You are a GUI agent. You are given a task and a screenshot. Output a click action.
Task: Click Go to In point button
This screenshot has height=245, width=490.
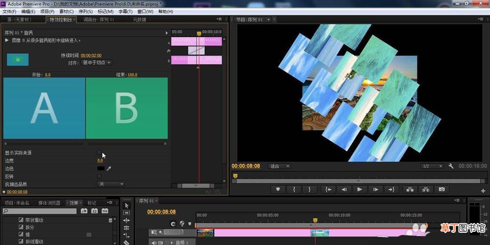tap(328, 189)
